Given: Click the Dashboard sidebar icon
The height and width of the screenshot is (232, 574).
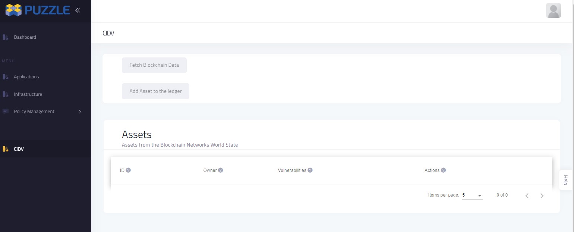Looking at the screenshot, I should 5,37.
